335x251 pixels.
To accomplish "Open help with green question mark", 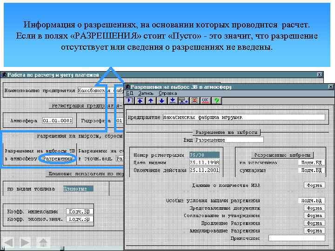I will (216, 100).
